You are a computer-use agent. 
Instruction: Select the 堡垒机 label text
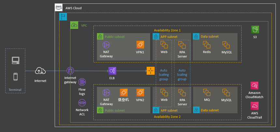coord(123,100)
